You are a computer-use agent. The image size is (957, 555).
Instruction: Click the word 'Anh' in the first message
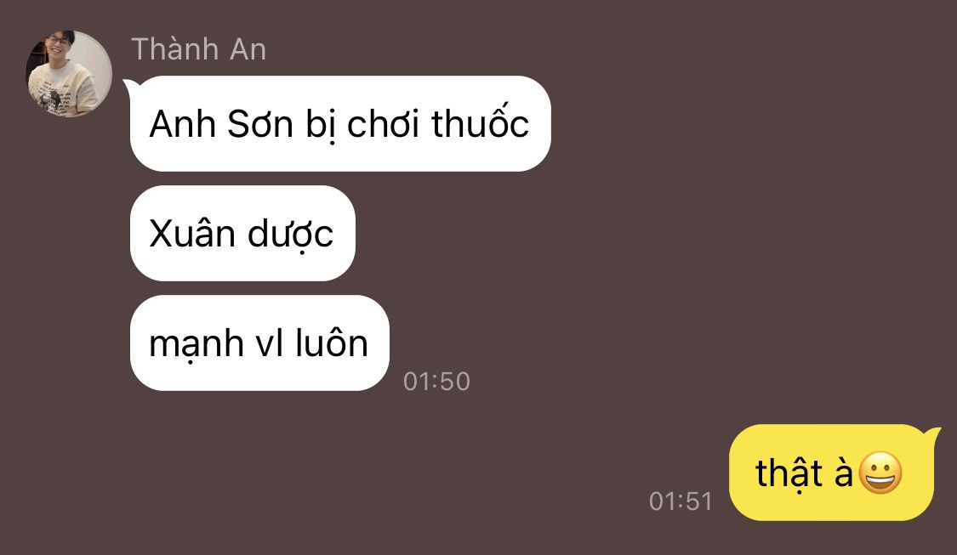[x=183, y=124]
